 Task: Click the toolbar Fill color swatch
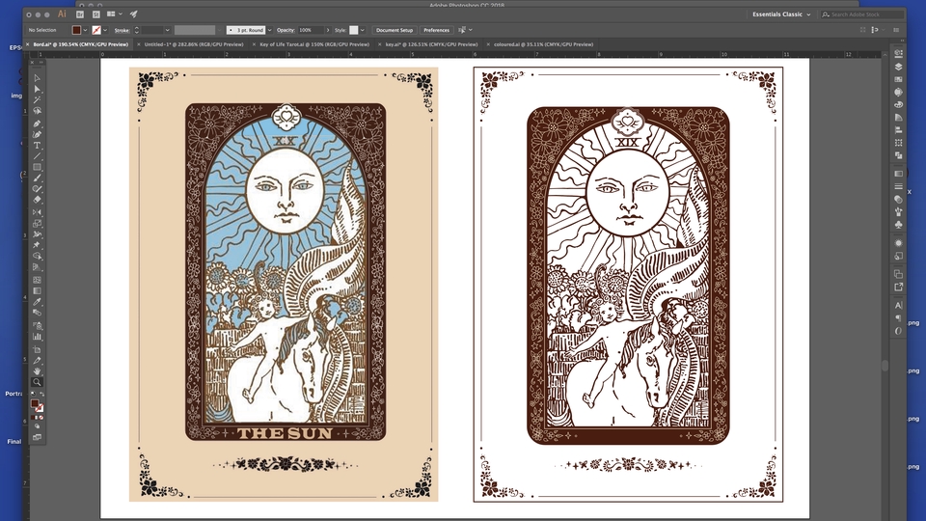point(35,404)
